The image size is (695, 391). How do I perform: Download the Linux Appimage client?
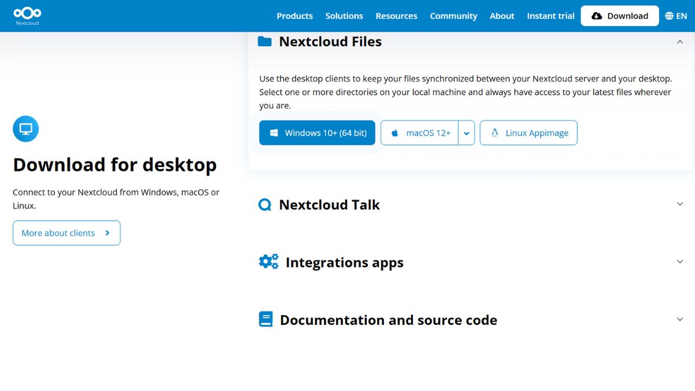click(x=529, y=133)
